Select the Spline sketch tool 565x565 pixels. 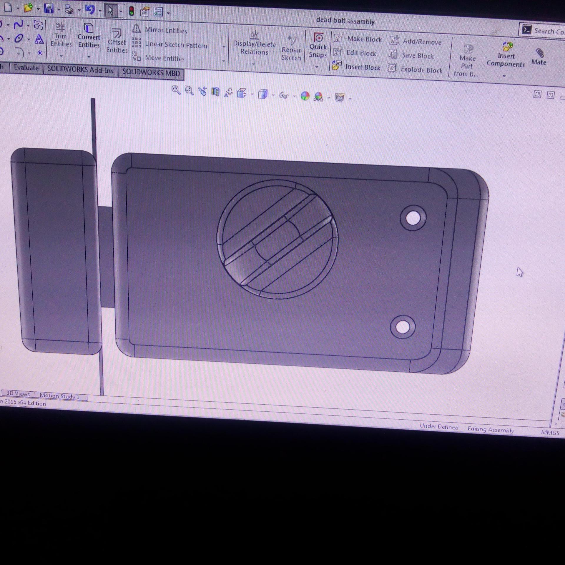click(19, 24)
